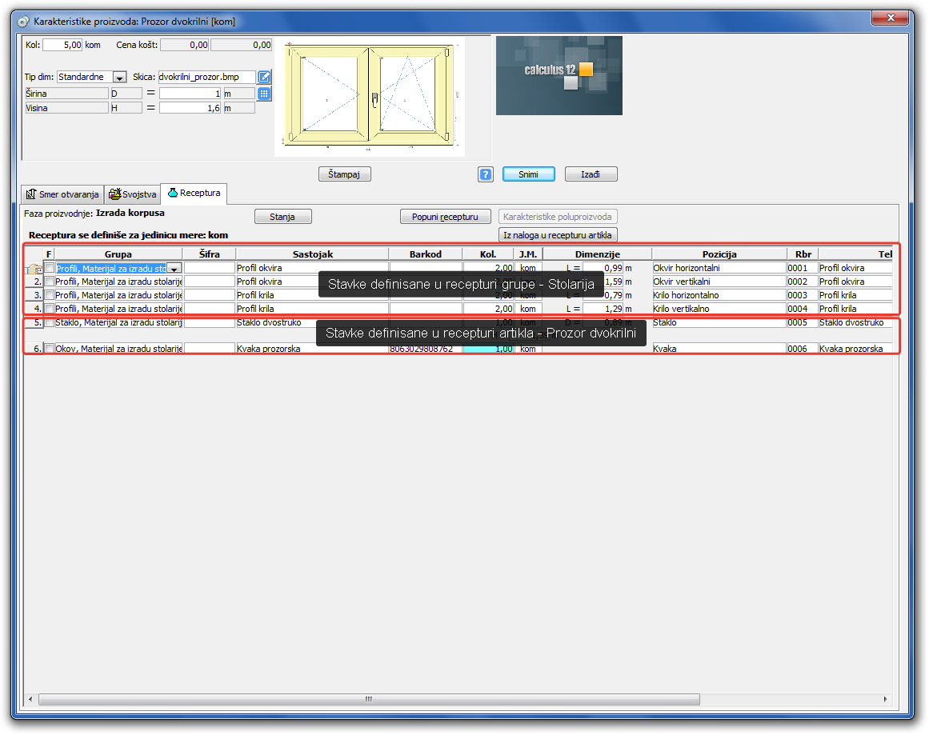Image resolution: width=929 pixels, height=735 pixels.
Task: Click the blue grid icon next to Širina
Action: [264, 94]
